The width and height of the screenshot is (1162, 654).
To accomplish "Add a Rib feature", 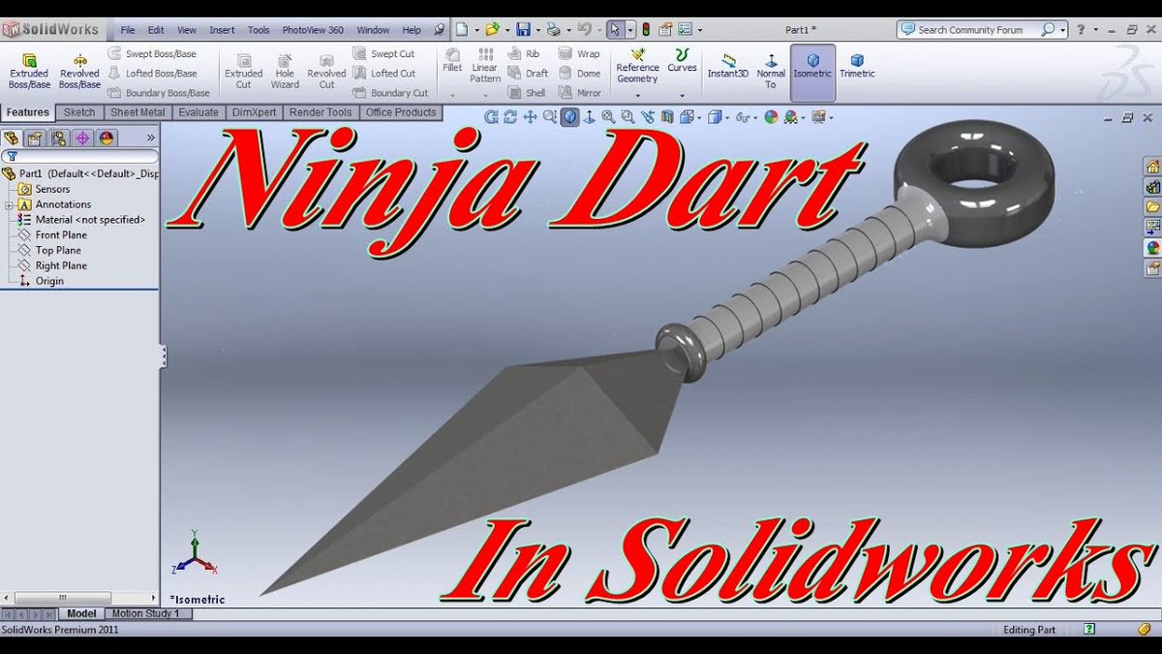I will [524, 54].
